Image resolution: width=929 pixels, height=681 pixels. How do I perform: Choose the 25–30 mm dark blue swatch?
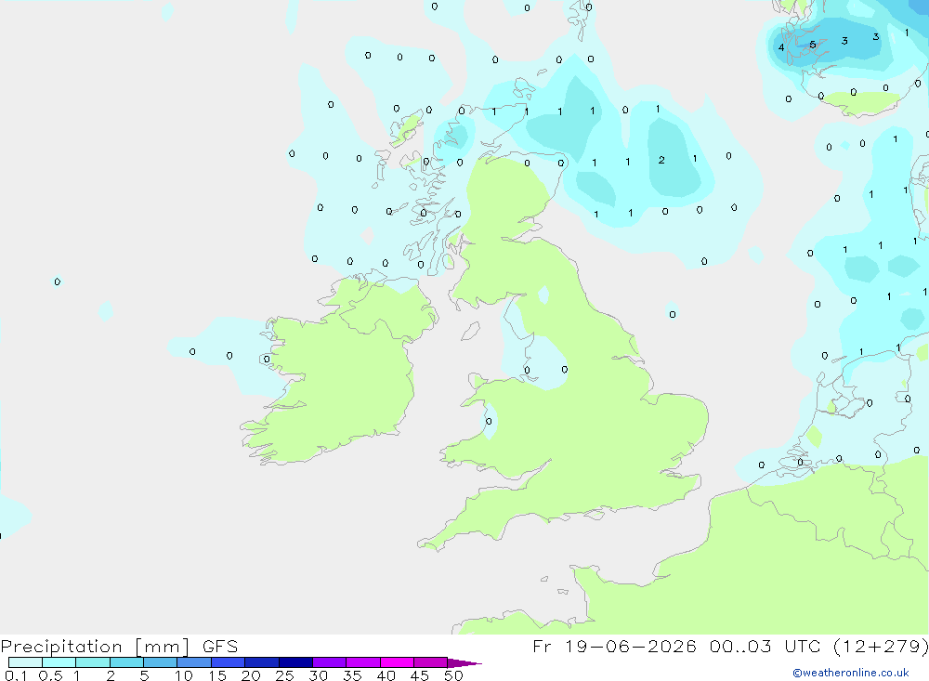pyautogui.click(x=295, y=662)
